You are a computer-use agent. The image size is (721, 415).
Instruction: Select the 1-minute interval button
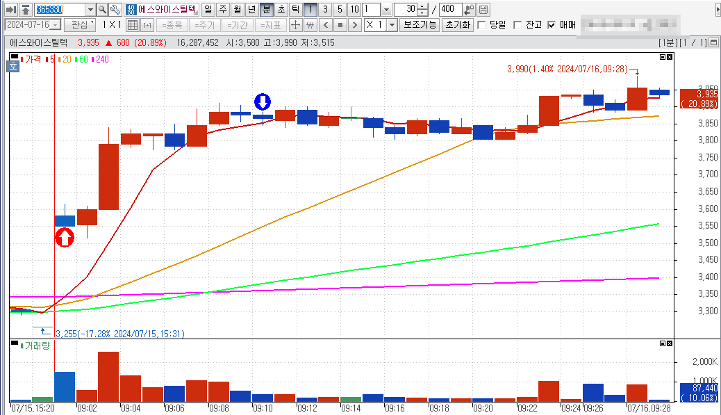(310, 9)
